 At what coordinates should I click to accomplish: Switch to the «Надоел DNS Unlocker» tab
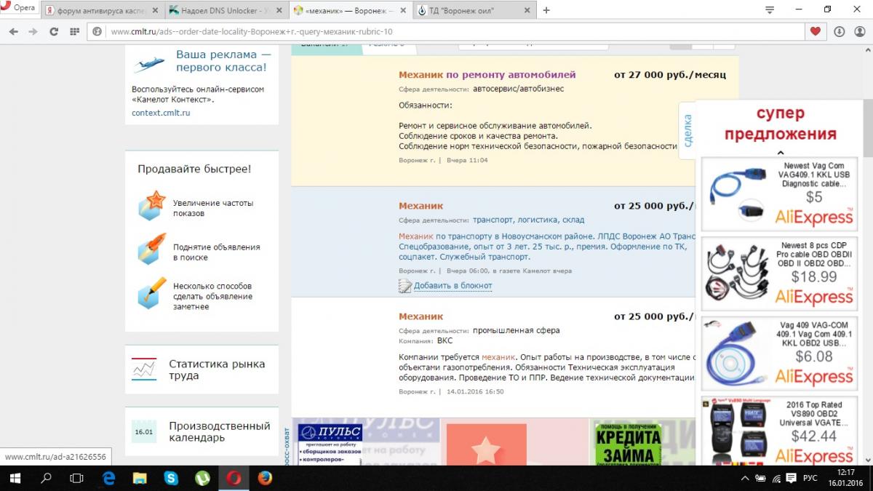[226, 11]
